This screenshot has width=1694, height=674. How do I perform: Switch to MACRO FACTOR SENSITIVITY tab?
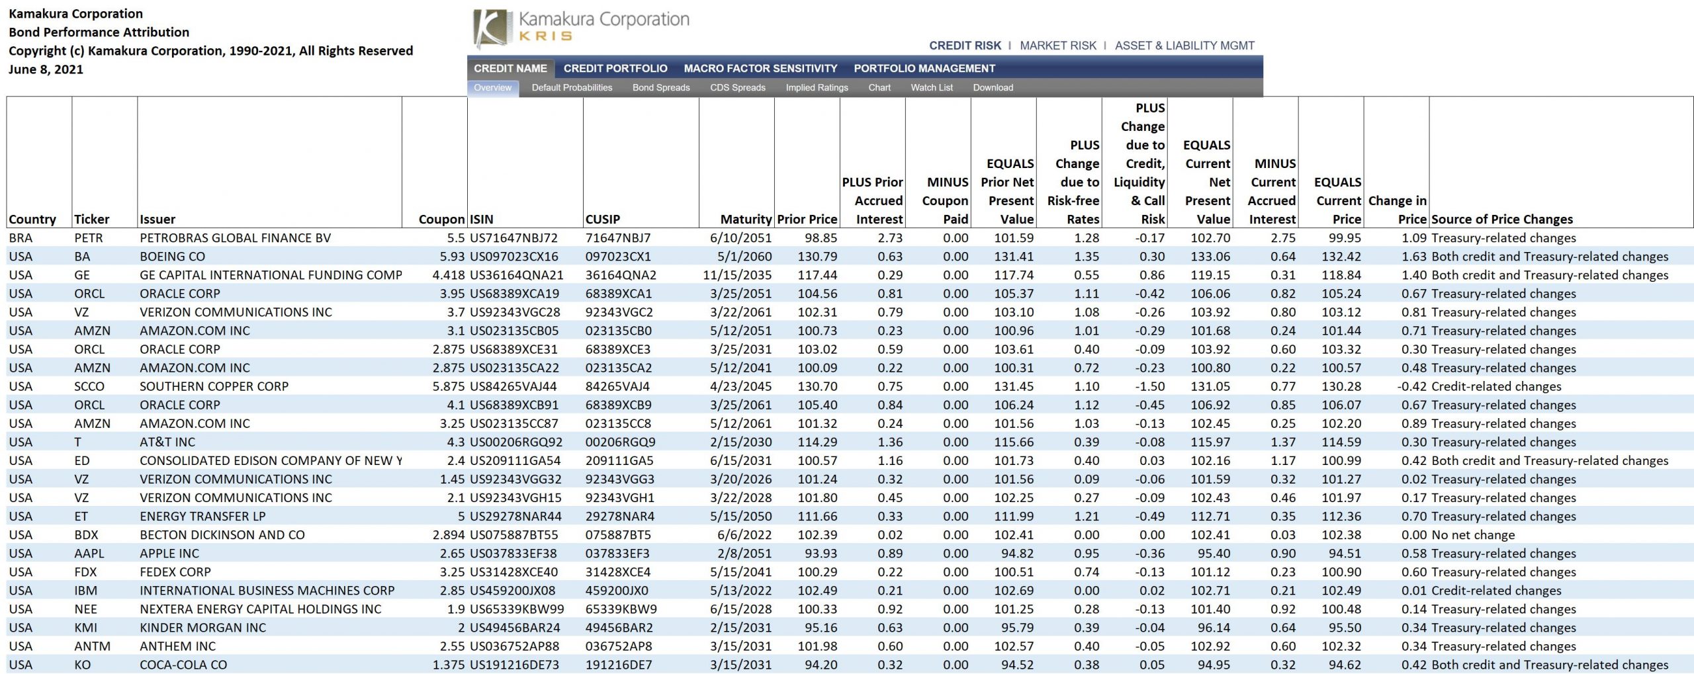760,68
